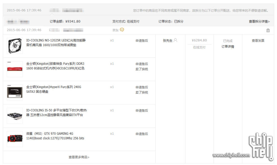The image size is (277, 165).
Task: Click 申请售后 for the NO-12025R fan
Action: click(142, 40)
